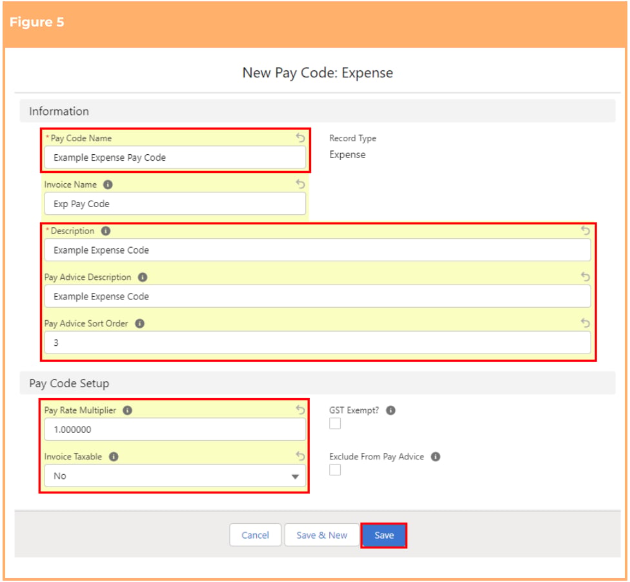Undo changes to Description field

(x=585, y=230)
